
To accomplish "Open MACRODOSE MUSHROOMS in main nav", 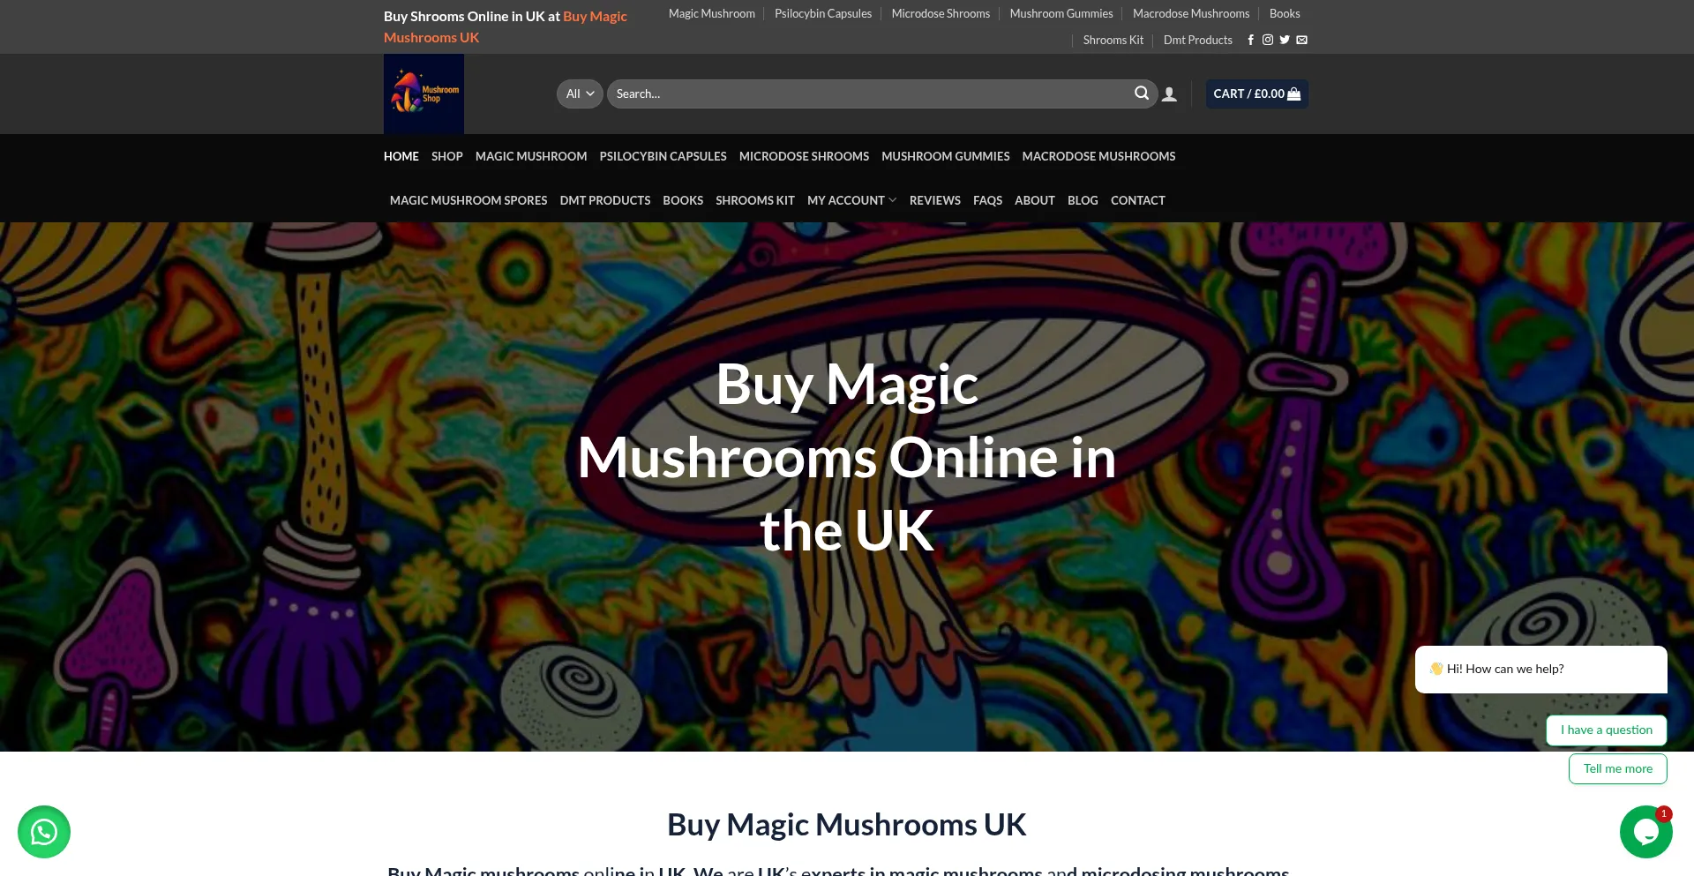I will coord(1098,156).
